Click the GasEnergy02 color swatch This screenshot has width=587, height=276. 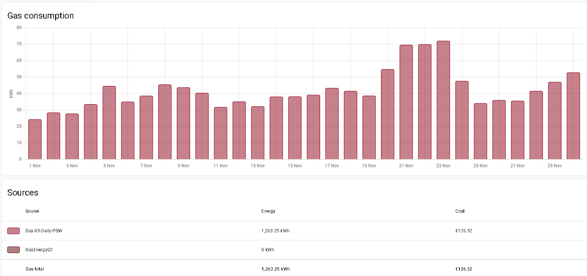(x=13, y=250)
